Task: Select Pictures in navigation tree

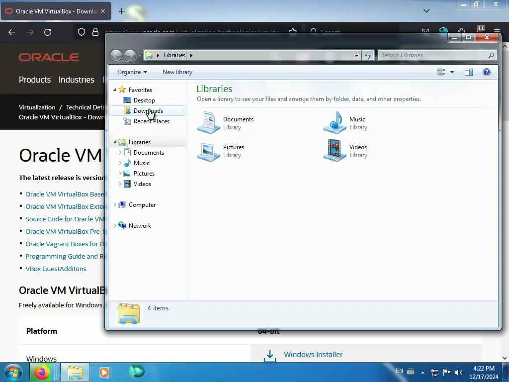Action: click(144, 174)
